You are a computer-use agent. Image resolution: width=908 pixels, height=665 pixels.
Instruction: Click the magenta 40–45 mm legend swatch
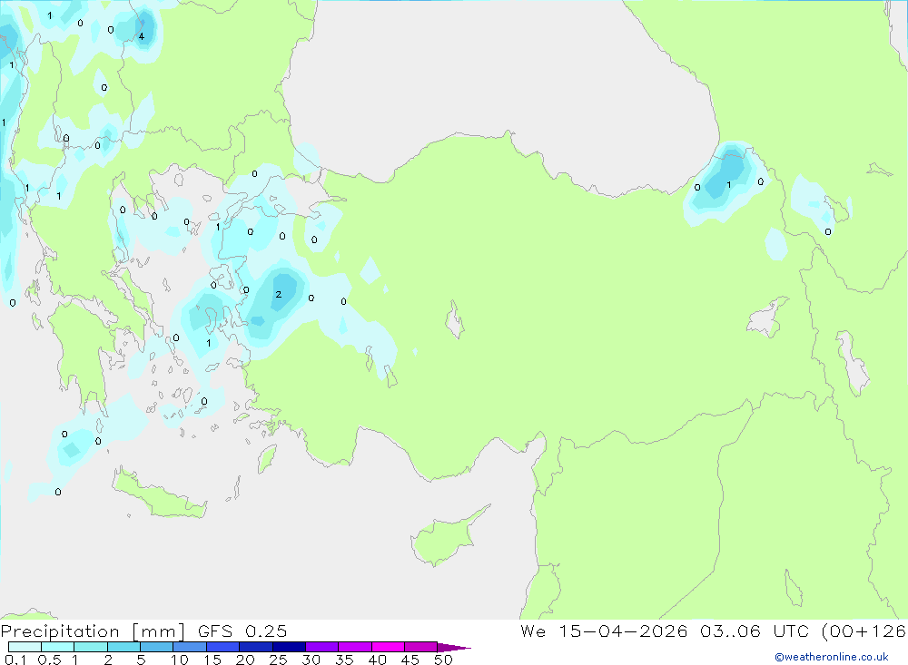click(x=388, y=647)
